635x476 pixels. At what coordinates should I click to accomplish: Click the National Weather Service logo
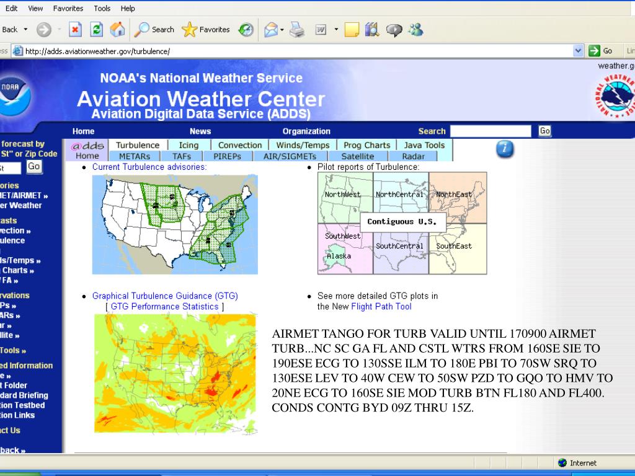(616, 96)
